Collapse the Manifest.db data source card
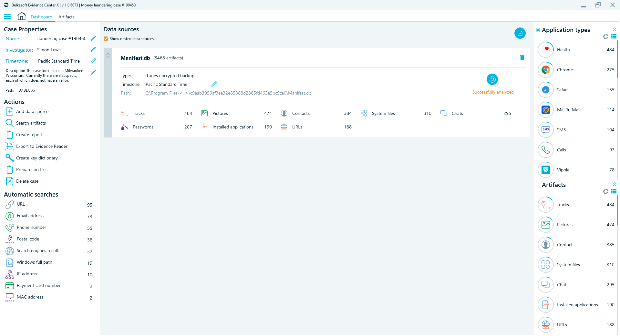 108,56
